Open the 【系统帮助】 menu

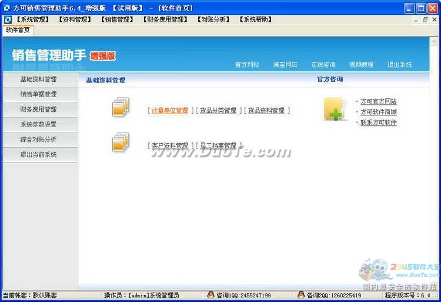[x=255, y=19]
